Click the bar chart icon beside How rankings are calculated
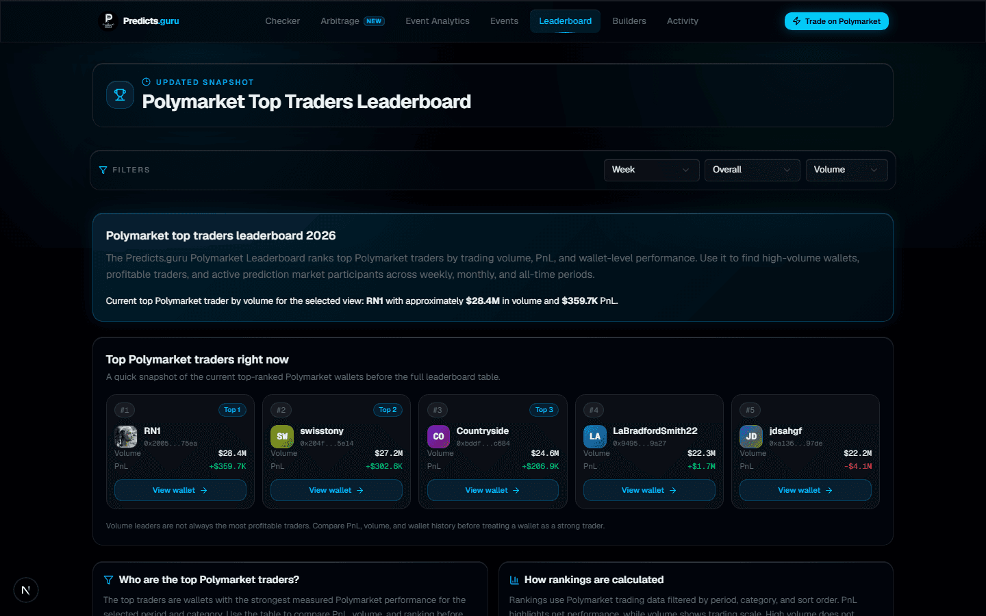Viewport: 986px width, 616px height. pos(514,580)
